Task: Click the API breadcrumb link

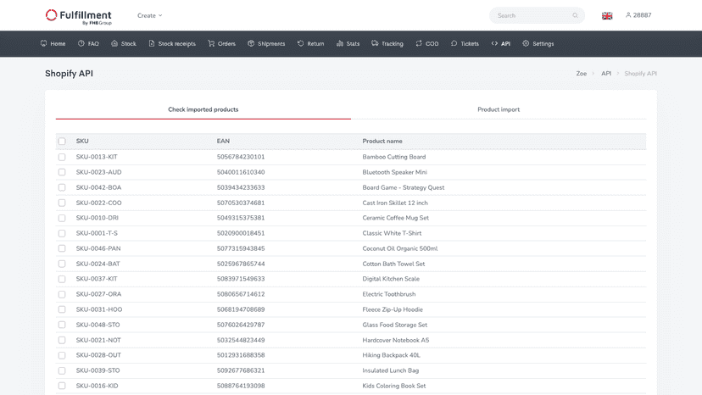Action: 606,74
